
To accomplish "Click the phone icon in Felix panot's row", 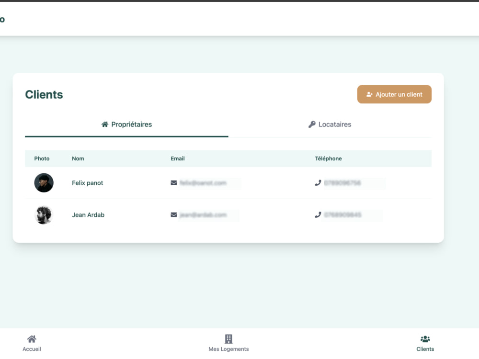I will pos(318,183).
